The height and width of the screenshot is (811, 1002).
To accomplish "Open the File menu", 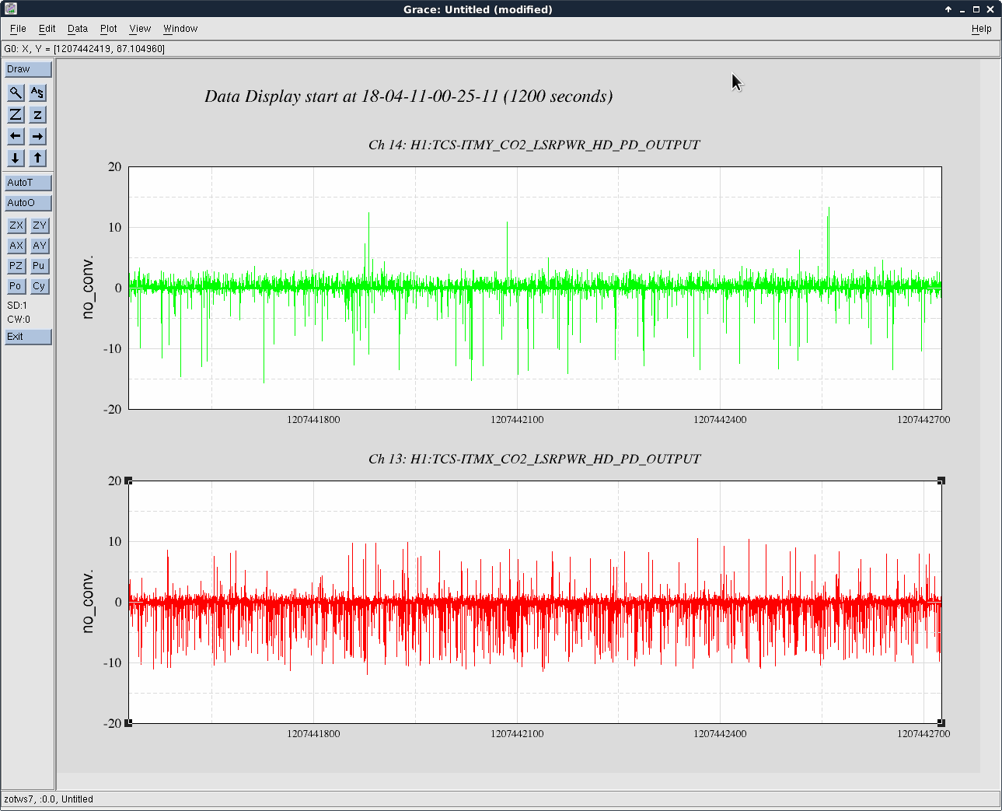I will click(x=18, y=29).
